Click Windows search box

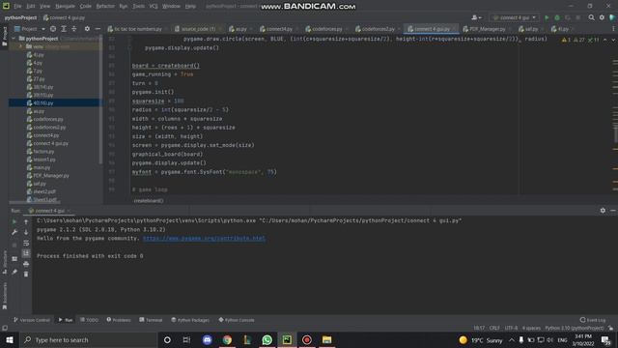tap(88, 340)
